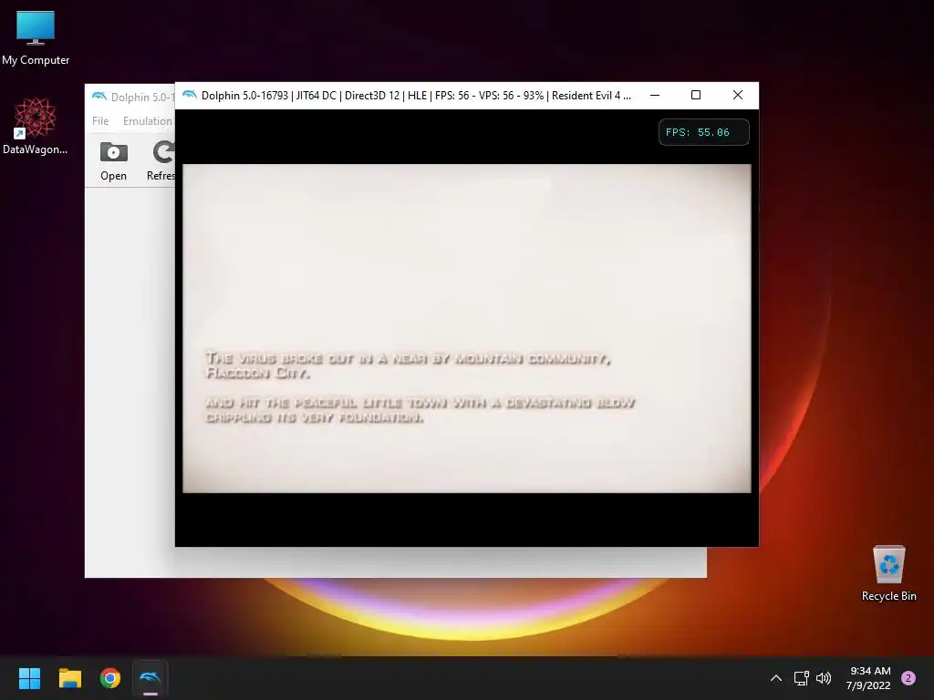Open the DataWagon desktop shortcut
This screenshot has width=934, height=700.
pyautogui.click(x=36, y=126)
